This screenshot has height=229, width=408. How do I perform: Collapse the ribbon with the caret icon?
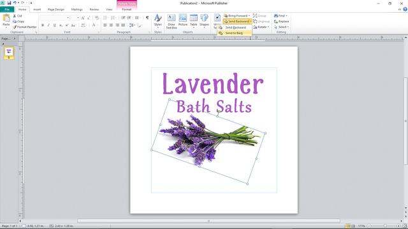click(x=400, y=9)
